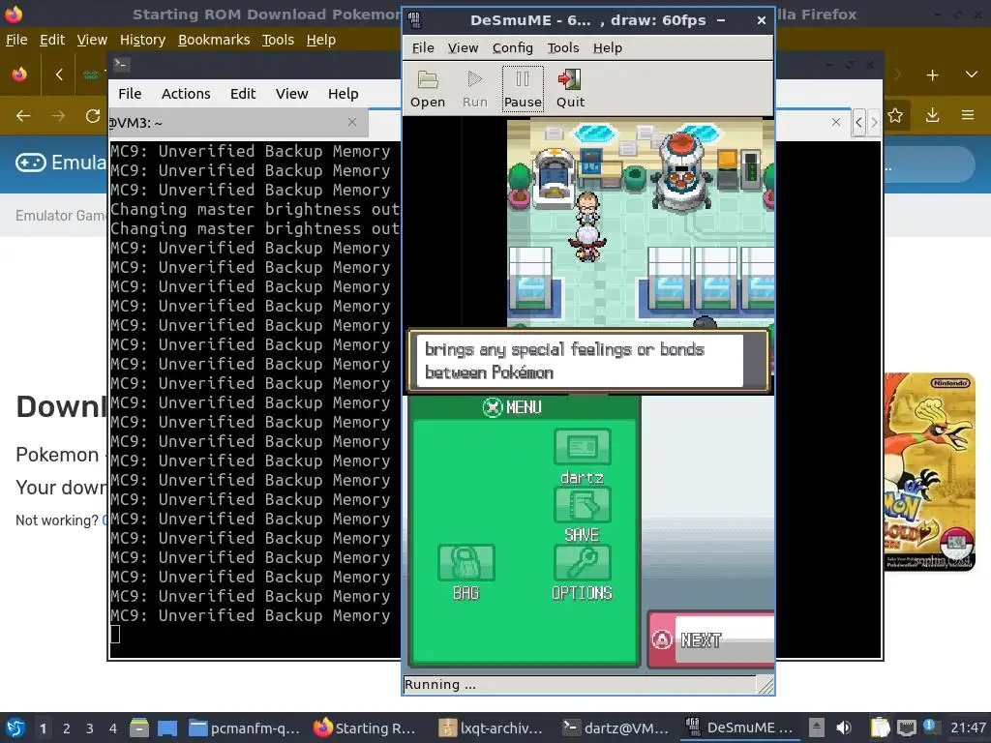The image size is (991, 743).
Task: Open terminal View menu
Action: 291,94
